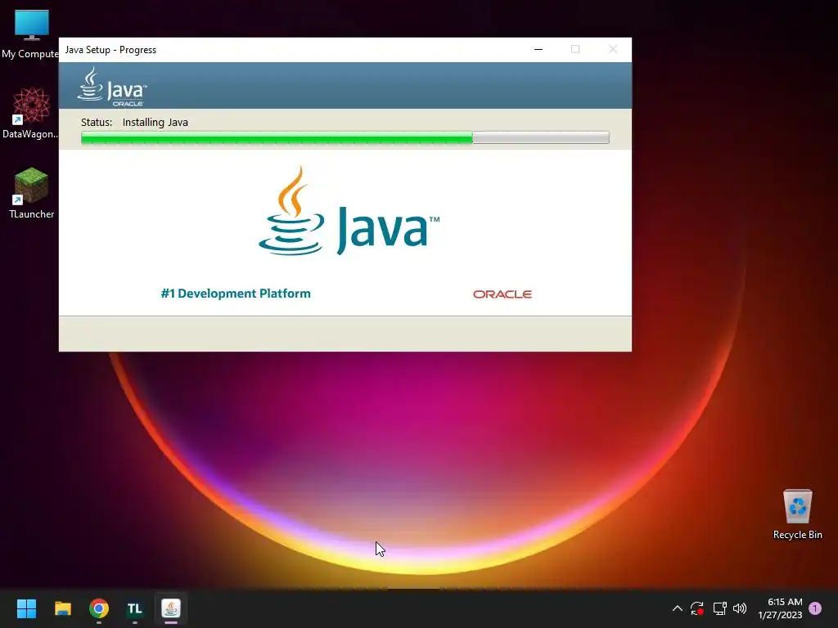Click the 'Installing Java' status text
This screenshot has width=838, height=628.
(155, 123)
